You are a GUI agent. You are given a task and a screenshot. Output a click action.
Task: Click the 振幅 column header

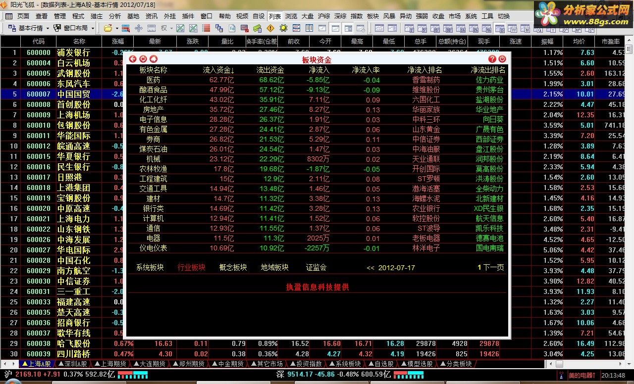[x=547, y=42]
